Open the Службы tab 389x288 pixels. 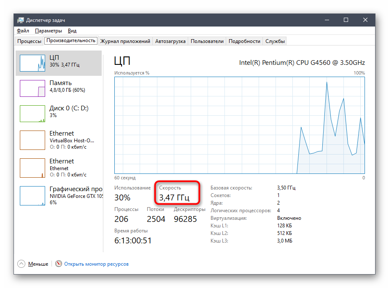pos(275,41)
